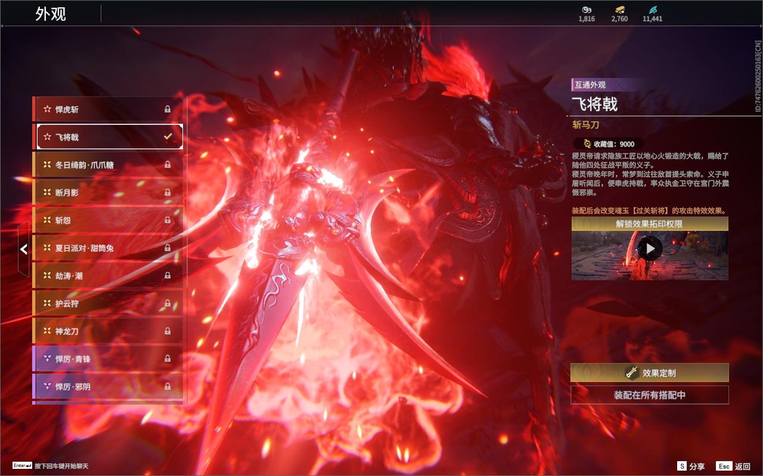Click the weapon icon on 效果定制 button
The width and height of the screenshot is (763, 476).
coord(632,373)
